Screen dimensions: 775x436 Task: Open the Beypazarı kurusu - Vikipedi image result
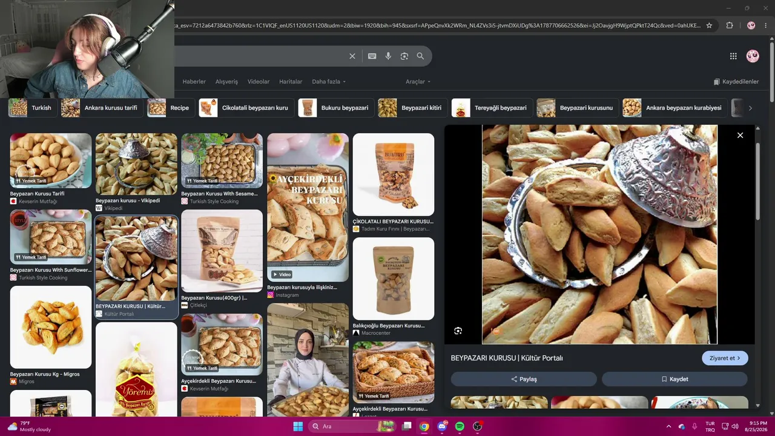point(136,164)
